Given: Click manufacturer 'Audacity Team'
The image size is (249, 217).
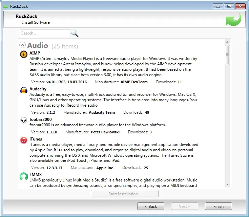Looking at the screenshot, I should point(102,112).
